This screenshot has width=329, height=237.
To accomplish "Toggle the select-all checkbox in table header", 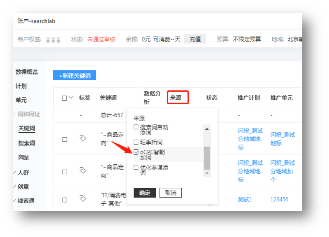I will click(x=65, y=98).
